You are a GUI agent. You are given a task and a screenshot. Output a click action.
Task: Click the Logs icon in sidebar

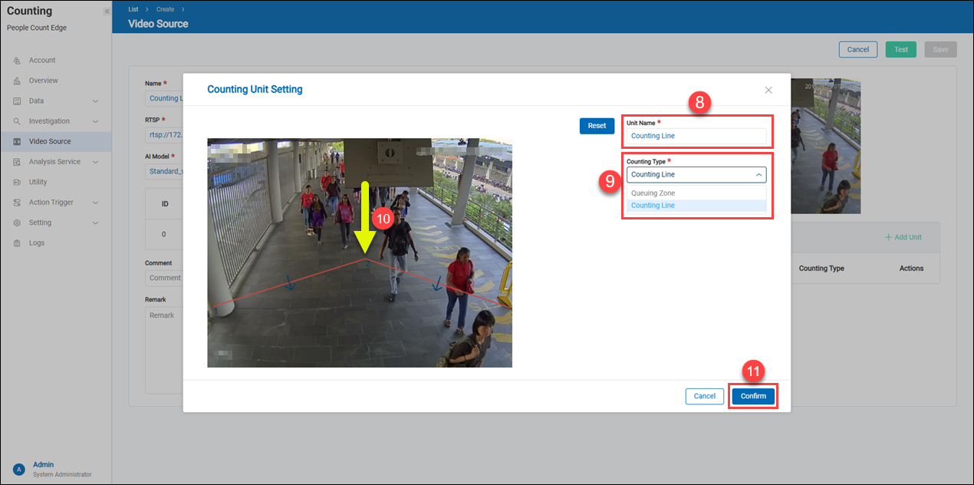[x=17, y=243]
